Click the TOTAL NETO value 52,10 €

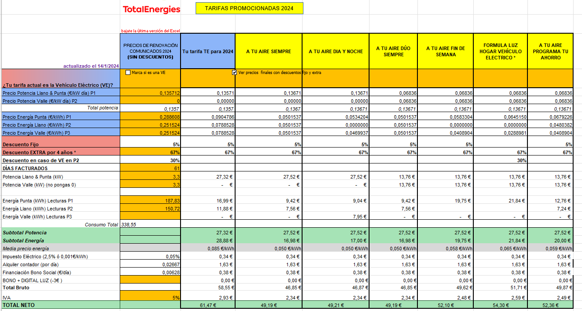(446, 305)
